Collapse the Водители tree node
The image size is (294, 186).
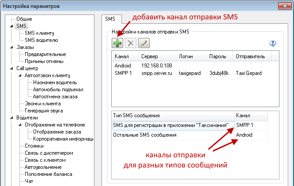point(11,118)
